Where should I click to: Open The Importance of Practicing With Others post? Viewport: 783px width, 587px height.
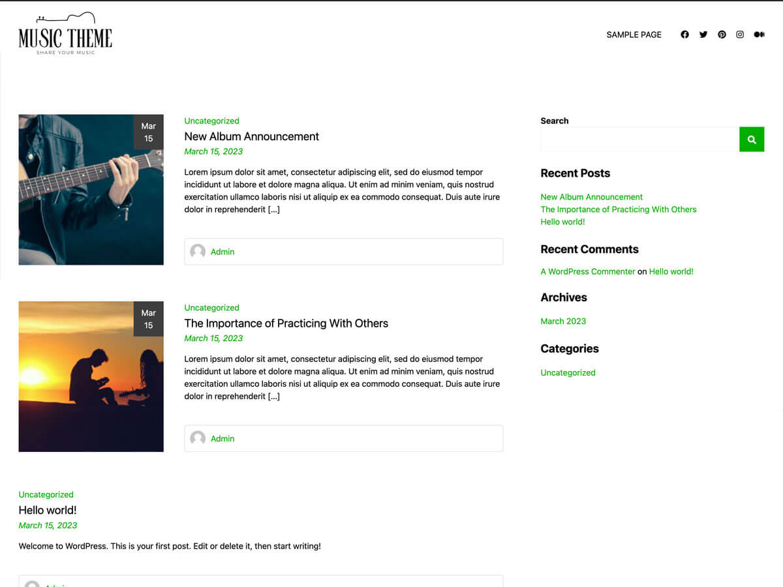click(x=286, y=323)
